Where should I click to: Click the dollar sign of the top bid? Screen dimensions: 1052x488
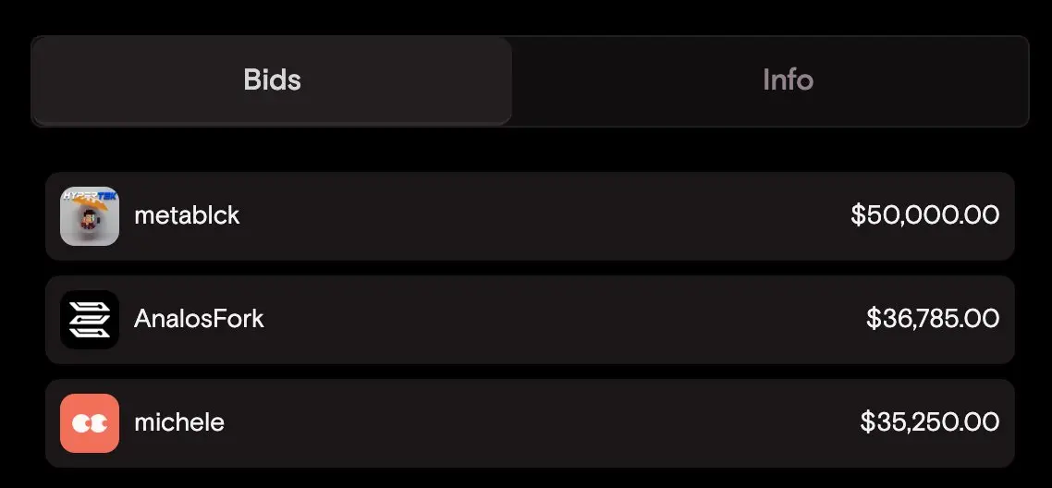coord(858,215)
